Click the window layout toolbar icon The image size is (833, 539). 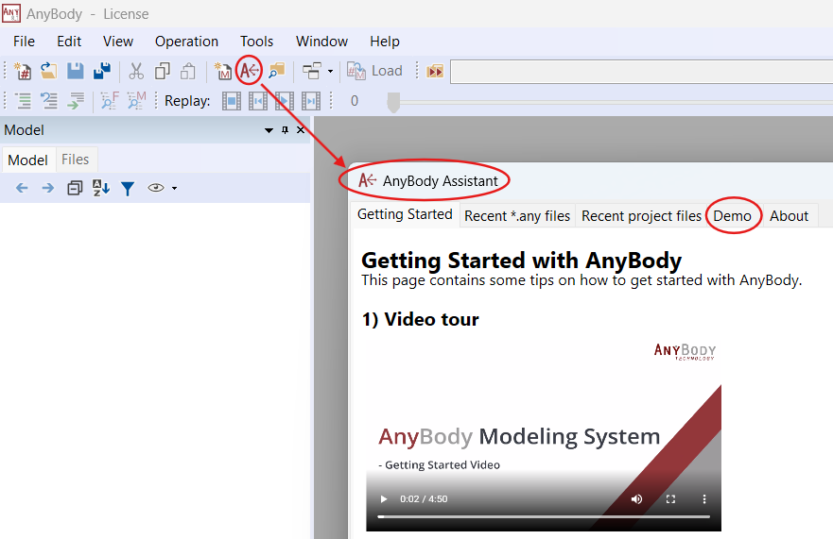312,71
